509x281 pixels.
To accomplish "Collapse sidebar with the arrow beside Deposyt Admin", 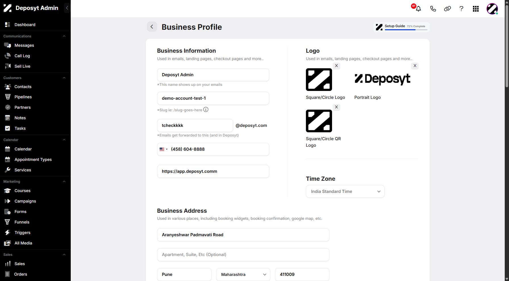I will pyautogui.click(x=67, y=8).
